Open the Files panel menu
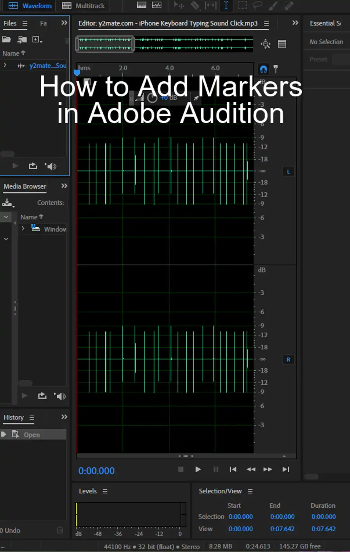This screenshot has height=552, width=350. (25, 23)
